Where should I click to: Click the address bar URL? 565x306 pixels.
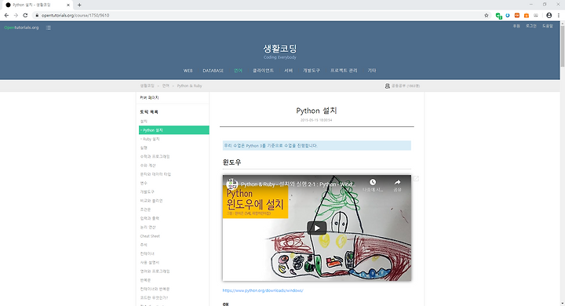pos(75,15)
